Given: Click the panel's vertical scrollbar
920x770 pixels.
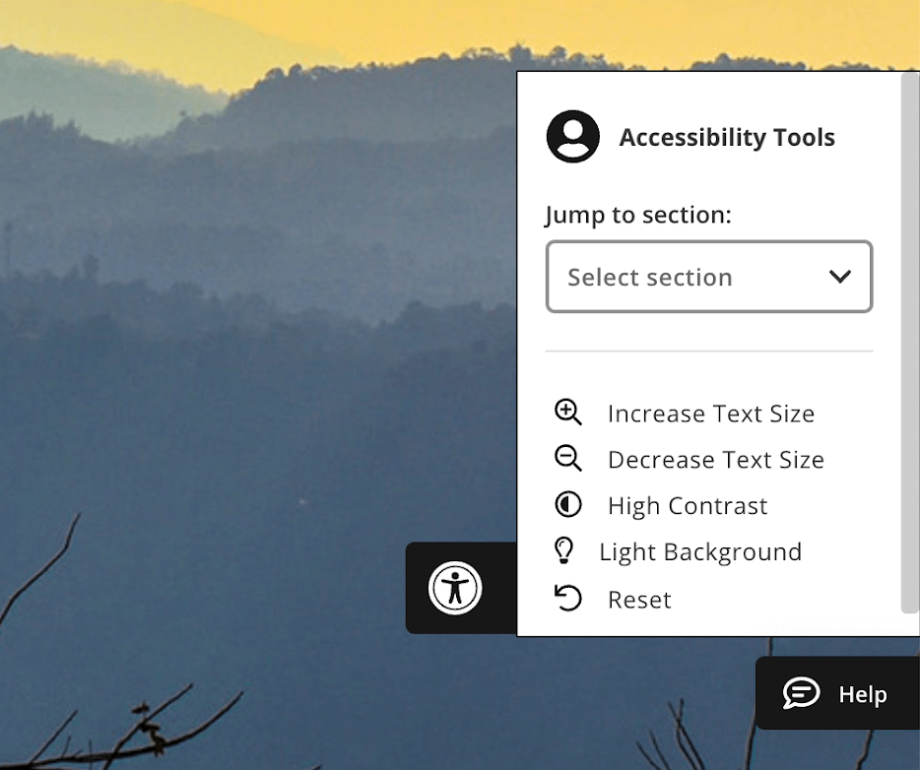Looking at the screenshot, I should (x=910, y=343).
